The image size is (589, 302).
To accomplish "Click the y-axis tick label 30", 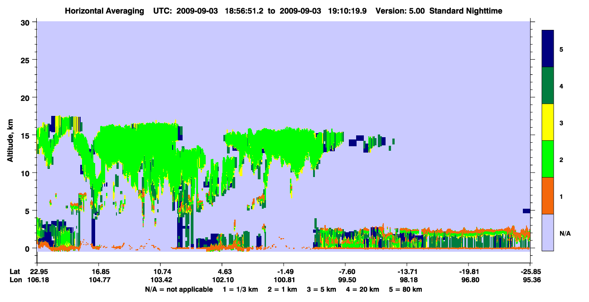I will [x=25, y=22].
